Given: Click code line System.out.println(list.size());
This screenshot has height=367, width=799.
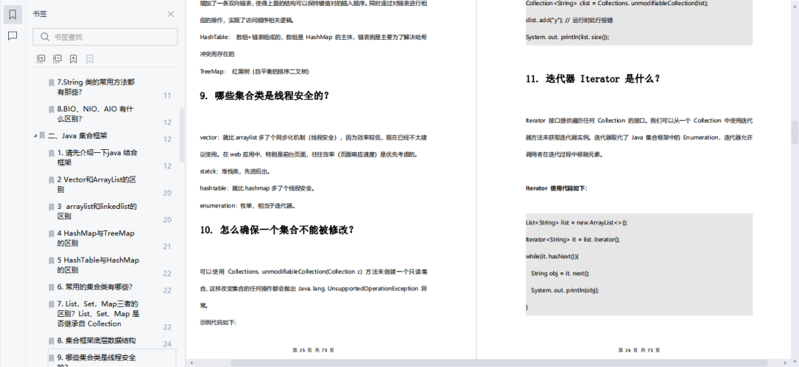Looking at the screenshot, I should [x=567, y=37].
